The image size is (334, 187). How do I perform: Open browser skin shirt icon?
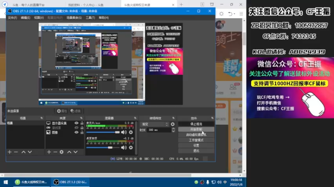point(212,5)
